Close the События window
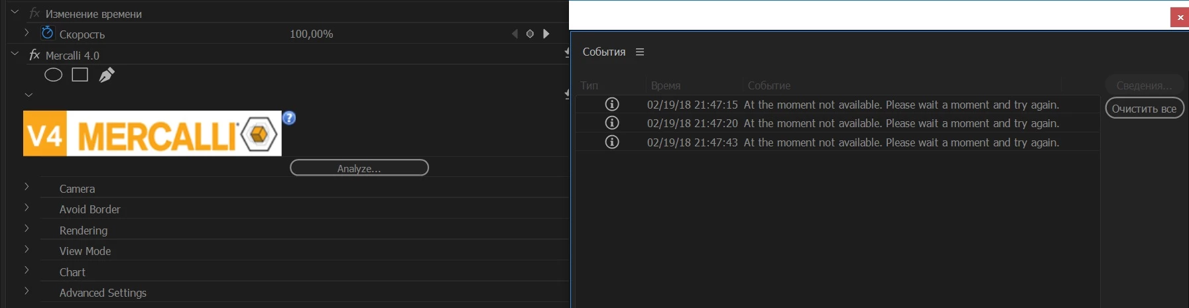 (x=1180, y=17)
